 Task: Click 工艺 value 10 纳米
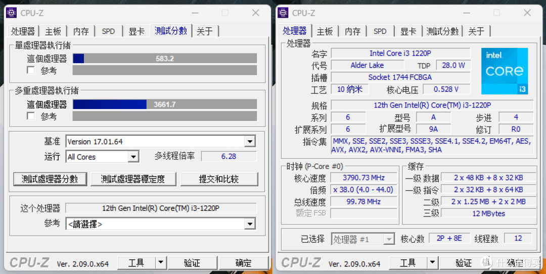350,89
